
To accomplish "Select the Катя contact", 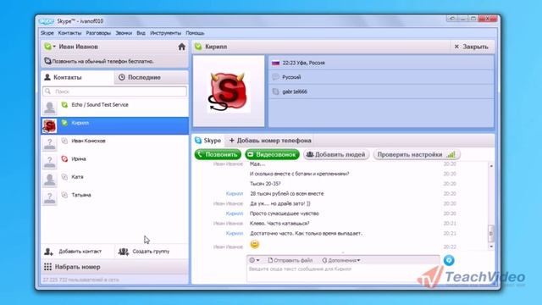I will click(115, 180).
